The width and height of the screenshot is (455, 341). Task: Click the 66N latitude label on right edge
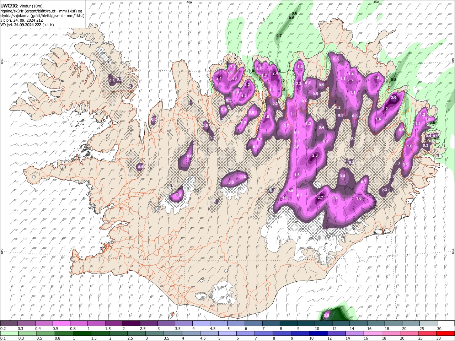click(x=453, y=61)
